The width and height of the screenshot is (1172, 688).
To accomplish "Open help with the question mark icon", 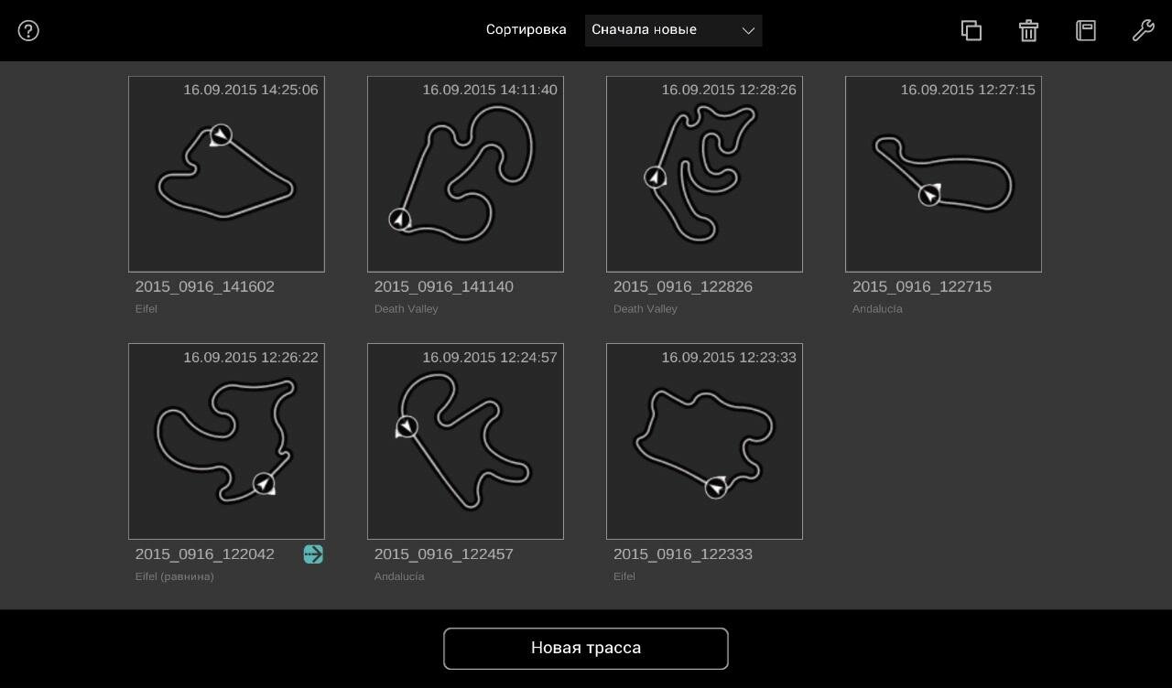I will pyautogui.click(x=28, y=30).
